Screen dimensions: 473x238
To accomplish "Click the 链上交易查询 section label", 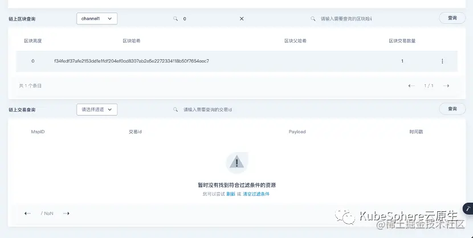I will (22, 110).
